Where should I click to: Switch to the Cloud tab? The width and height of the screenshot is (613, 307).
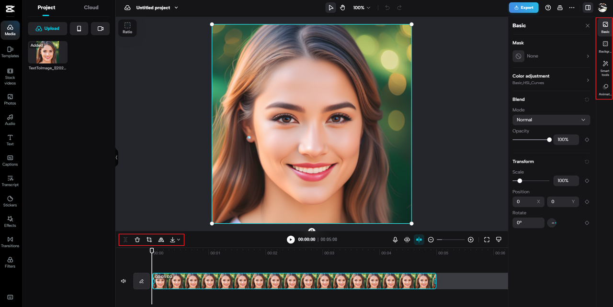(91, 8)
